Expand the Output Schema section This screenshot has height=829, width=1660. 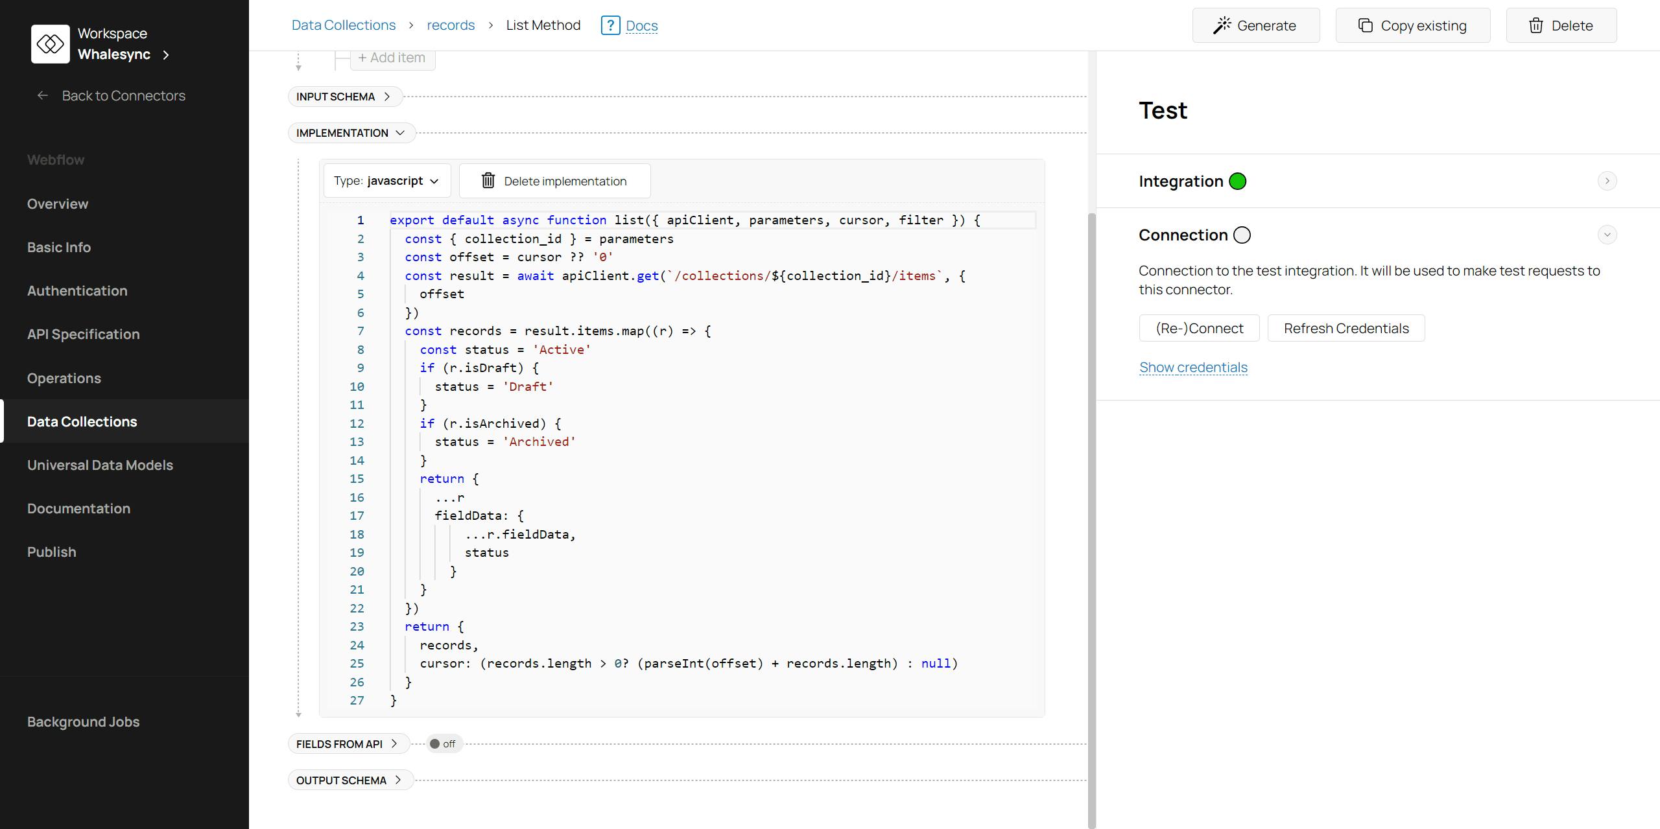(x=350, y=780)
